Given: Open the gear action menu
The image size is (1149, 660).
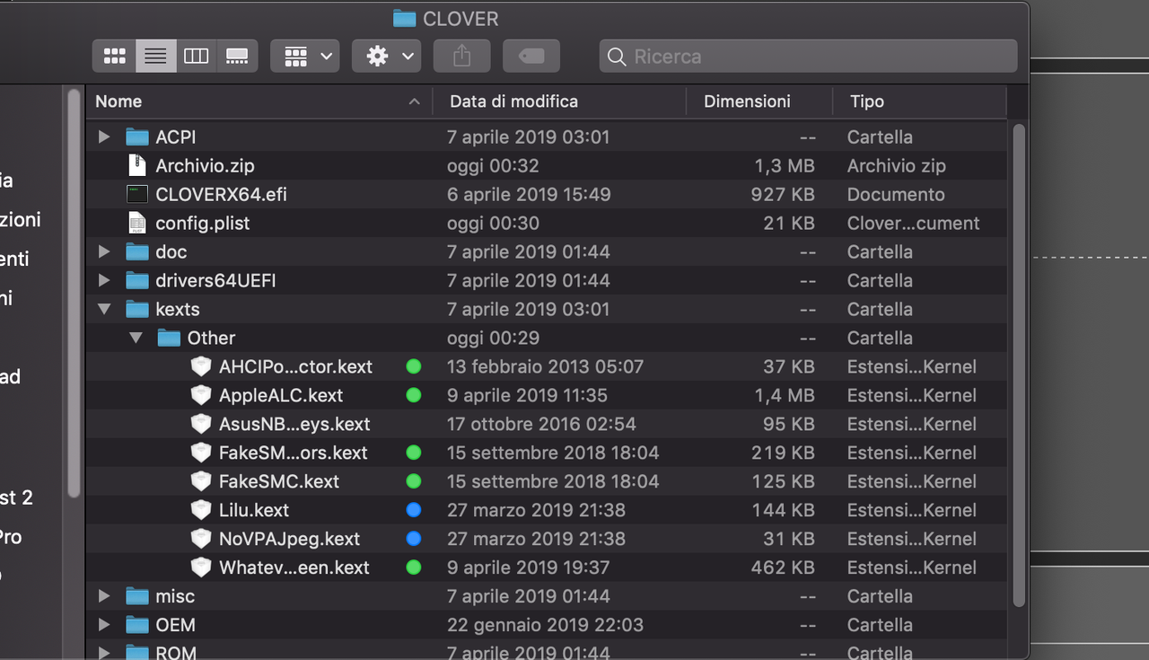Looking at the screenshot, I should tap(386, 57).
